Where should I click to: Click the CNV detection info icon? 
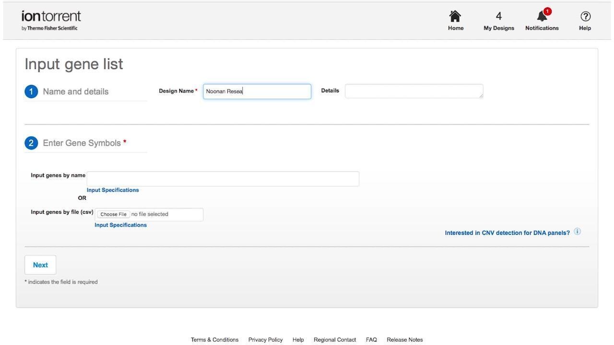click(577, 232)
